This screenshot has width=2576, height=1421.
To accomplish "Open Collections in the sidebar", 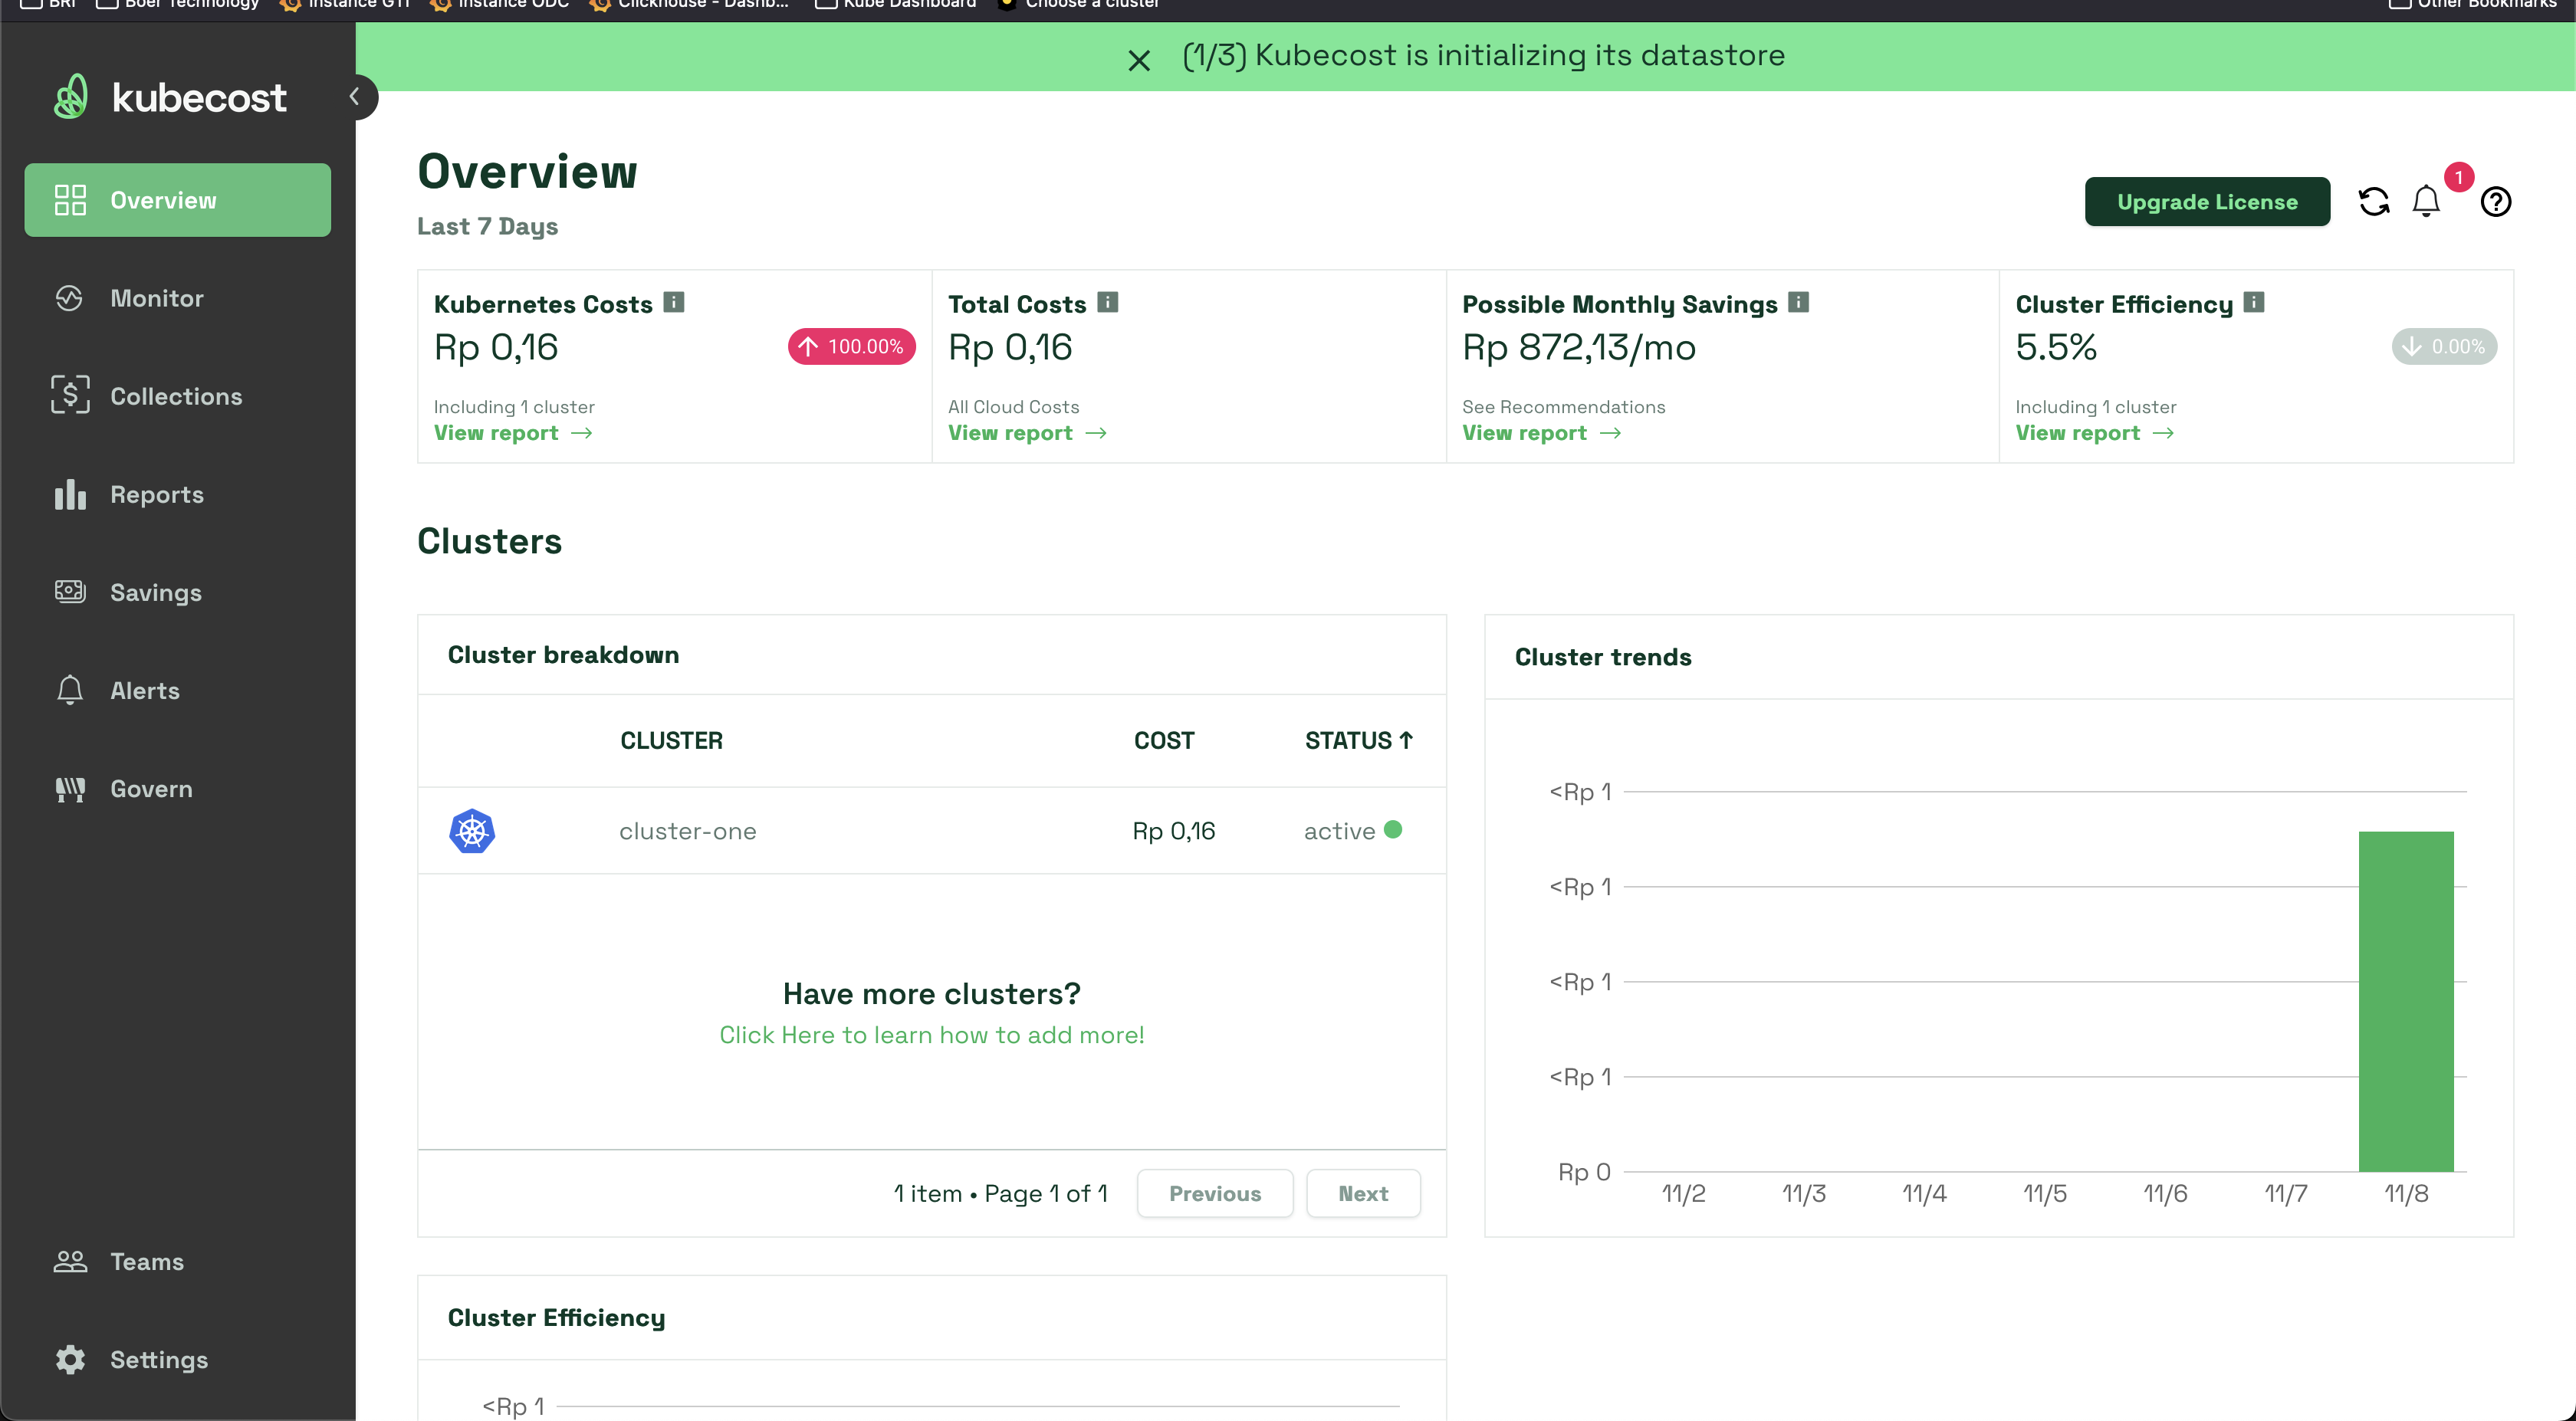I will point(176,396).
